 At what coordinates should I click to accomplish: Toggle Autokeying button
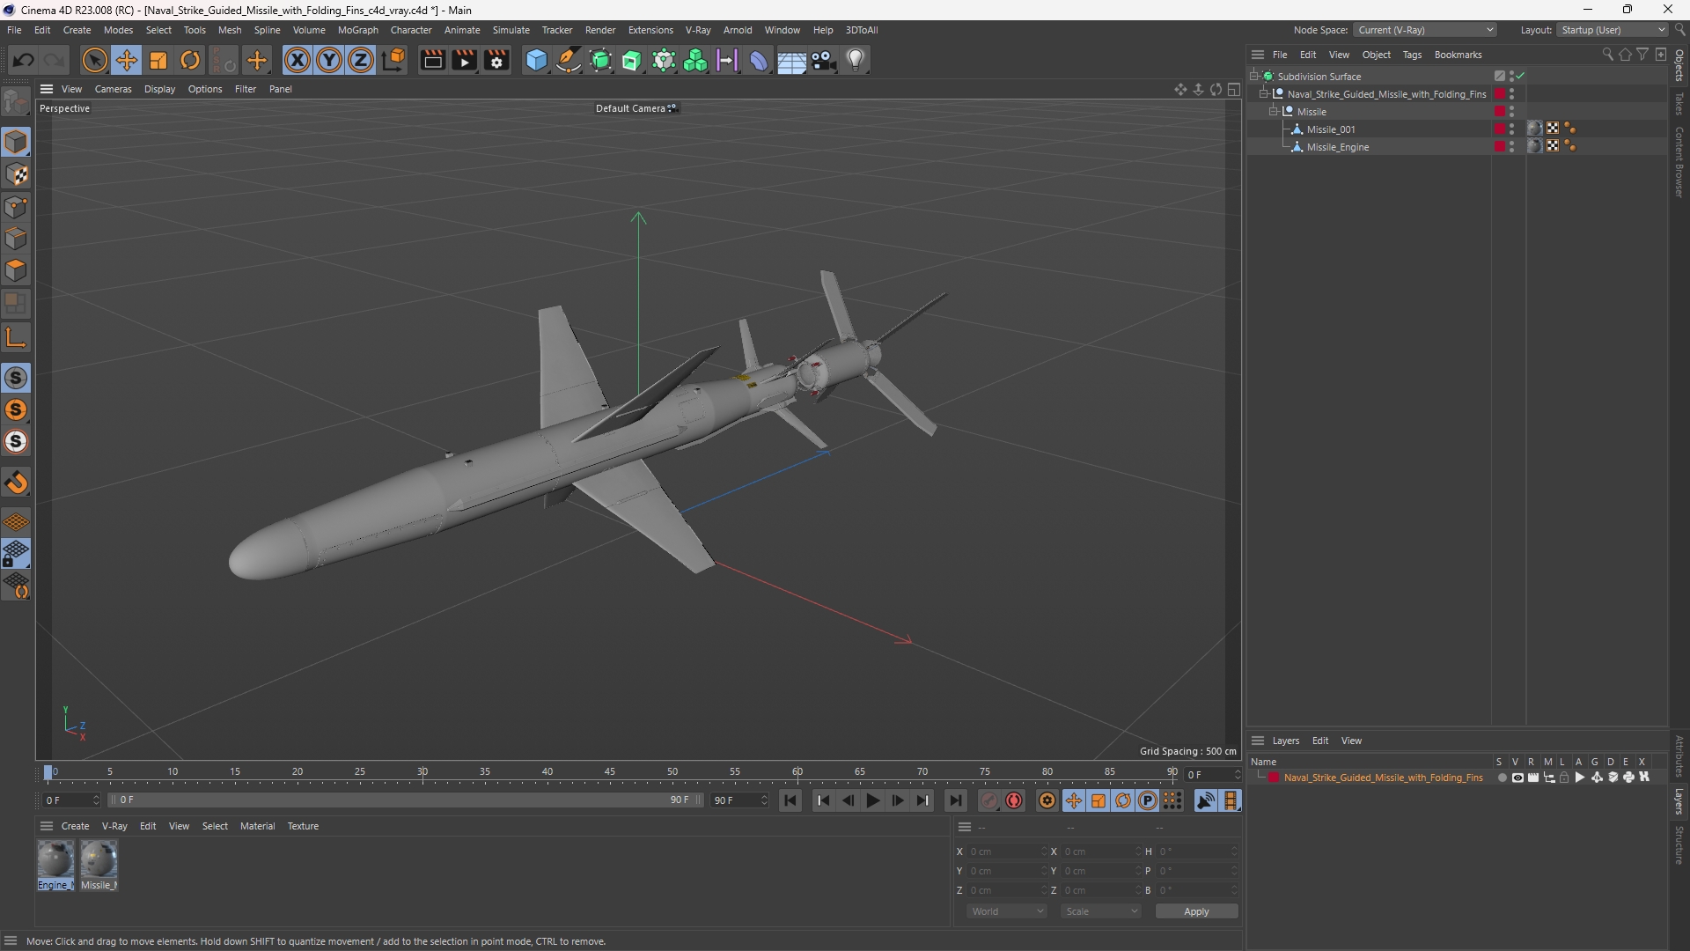tap(1014, 800)
